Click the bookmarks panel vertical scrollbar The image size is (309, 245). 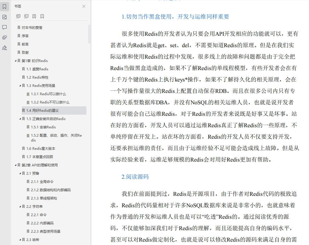click(89, 34)
